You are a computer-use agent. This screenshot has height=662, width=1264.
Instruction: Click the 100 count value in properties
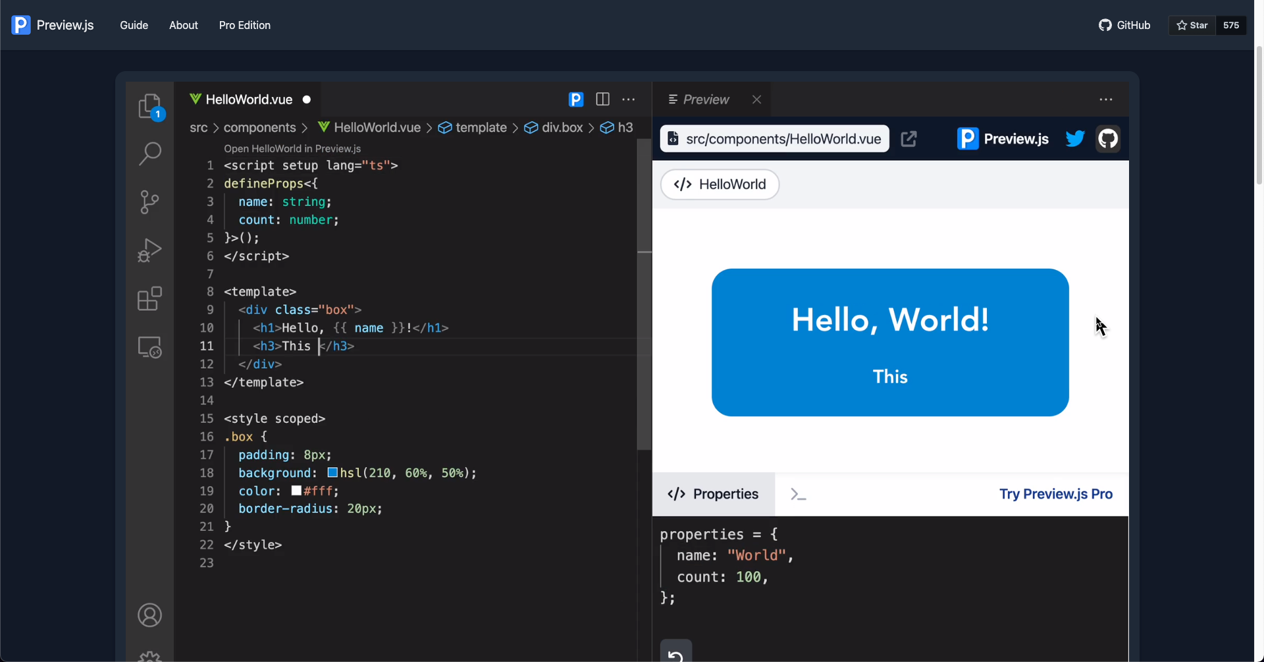click(x=749, y=577)
